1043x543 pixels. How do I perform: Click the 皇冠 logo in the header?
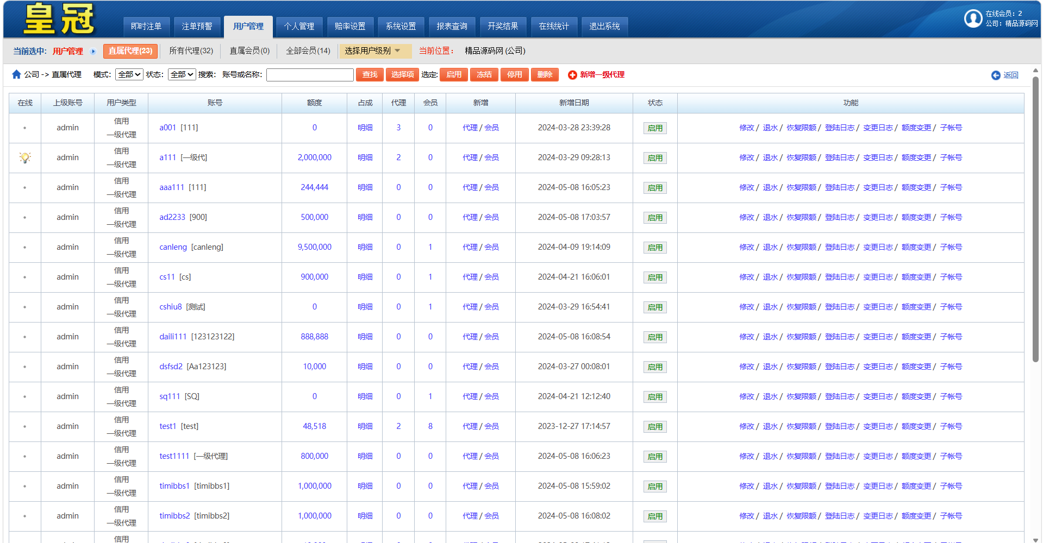click(x=59, y=19)
